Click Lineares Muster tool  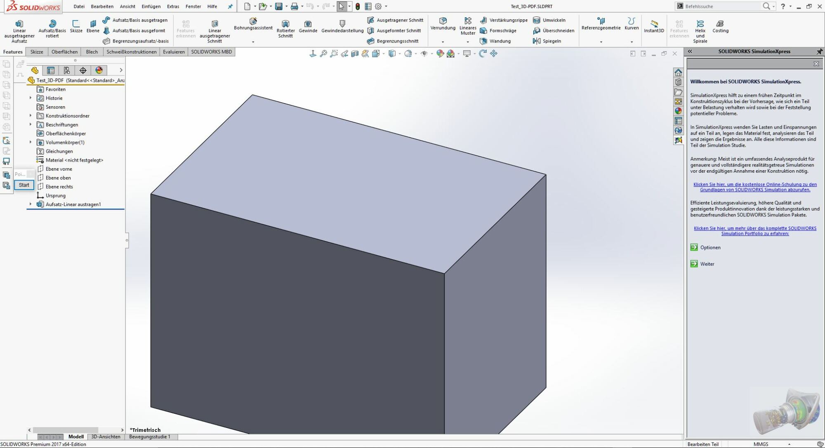468,26
